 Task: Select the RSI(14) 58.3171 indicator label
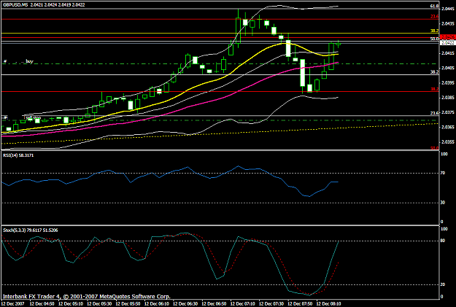click(18, 155)
